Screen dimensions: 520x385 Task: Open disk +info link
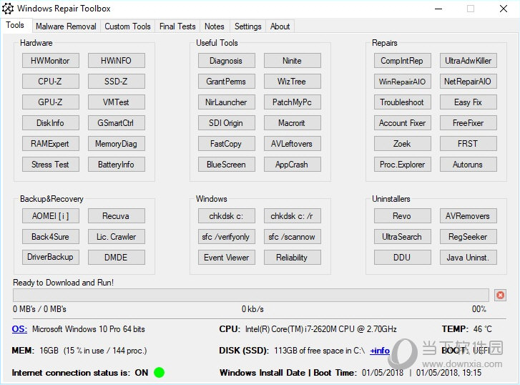(380, 351)
